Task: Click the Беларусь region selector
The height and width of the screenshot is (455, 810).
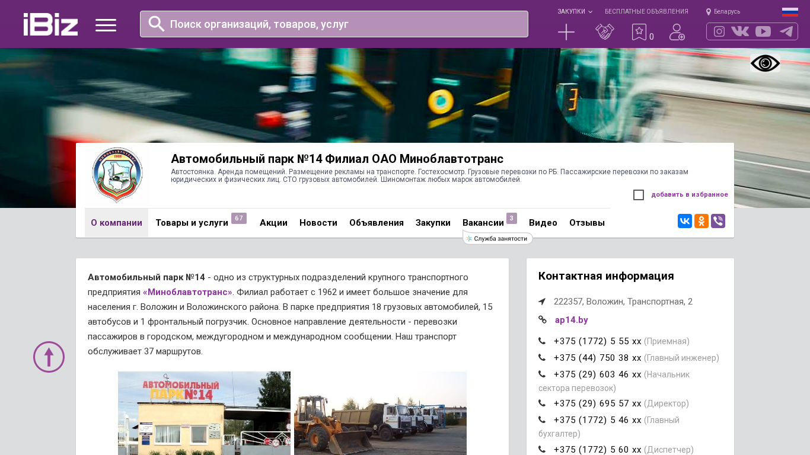Action: point(727,12)
